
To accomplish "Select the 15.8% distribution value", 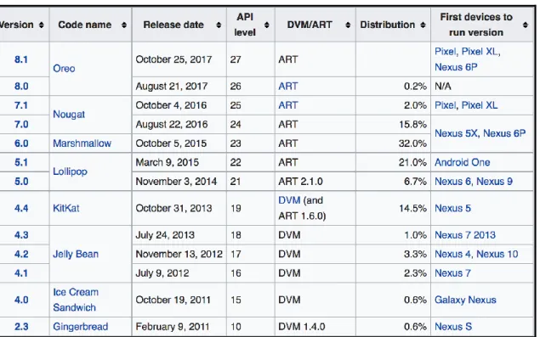I will [x=412, y=125].
